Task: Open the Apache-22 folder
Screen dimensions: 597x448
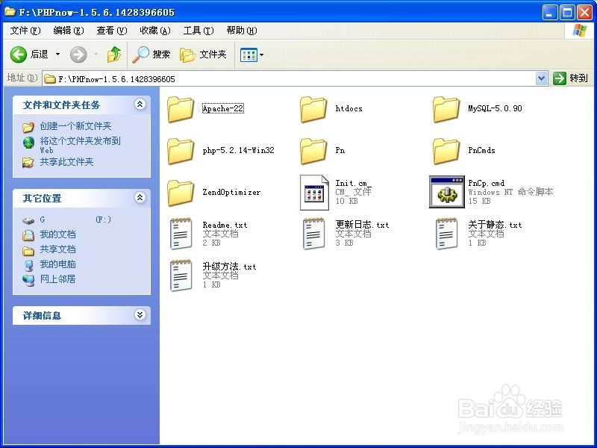Action: [x=181, y=110]
